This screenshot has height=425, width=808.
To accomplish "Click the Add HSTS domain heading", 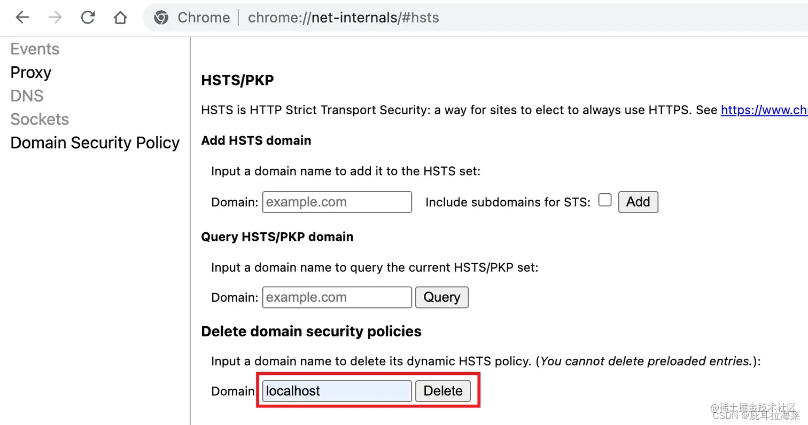I will (256, 141).
